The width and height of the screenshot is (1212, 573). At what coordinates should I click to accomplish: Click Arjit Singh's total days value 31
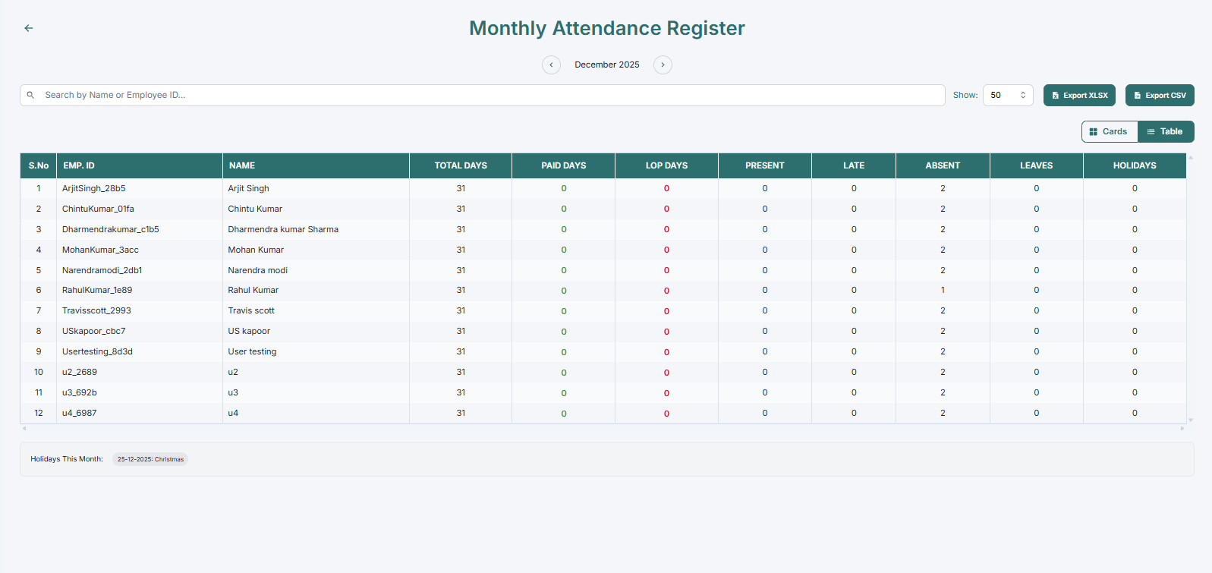pos(461,188)
